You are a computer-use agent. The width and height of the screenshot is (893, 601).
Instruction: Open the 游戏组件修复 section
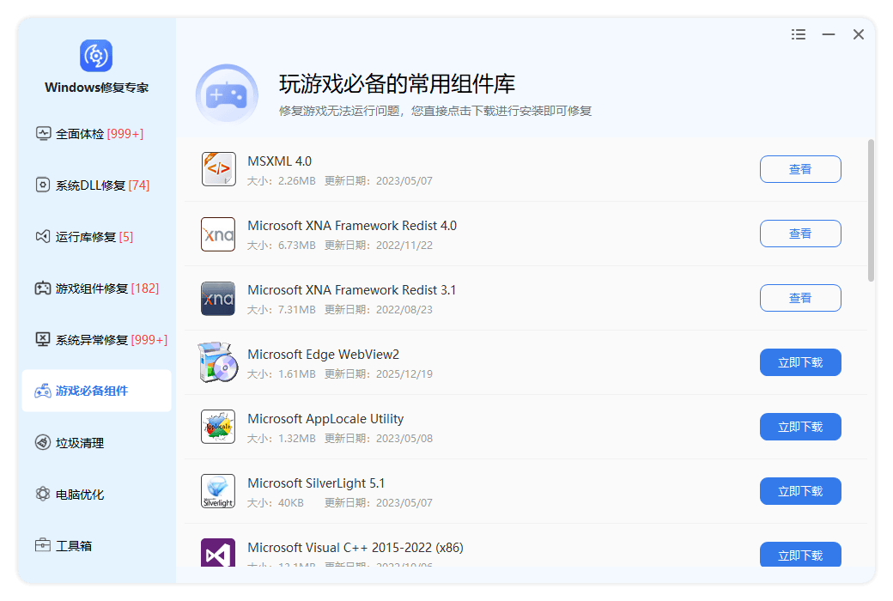click(97, 288)
